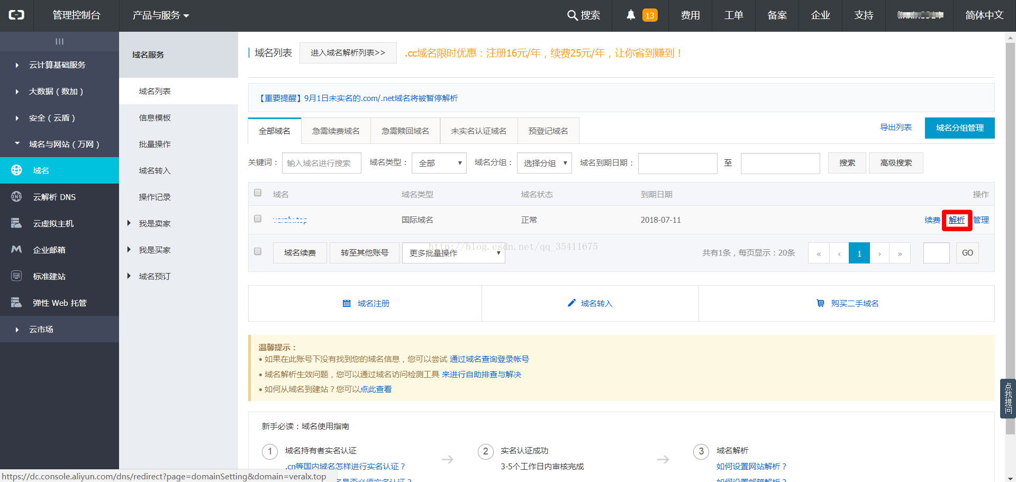Open 选择分组 dropdown
1016x482 pixels.
(x=545, y=163)
